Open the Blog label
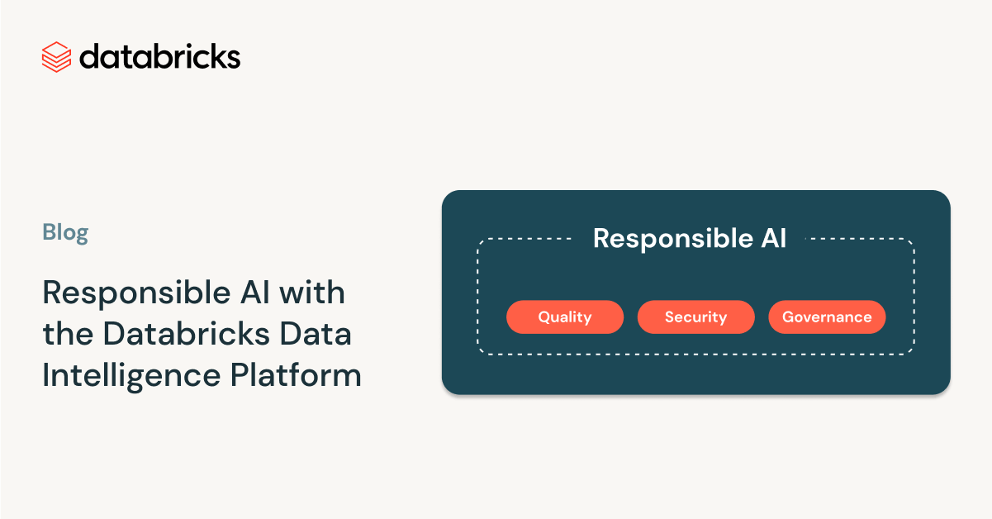The image size is (992, 519). click(65, 233)
